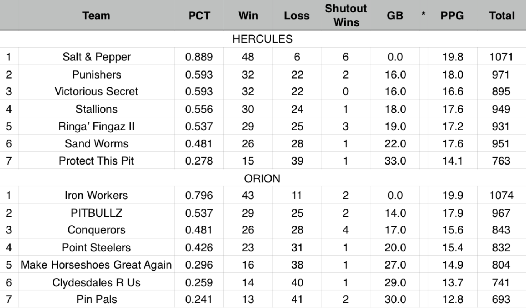Select the PCT column header
The image size is (526, 308).
199,16
